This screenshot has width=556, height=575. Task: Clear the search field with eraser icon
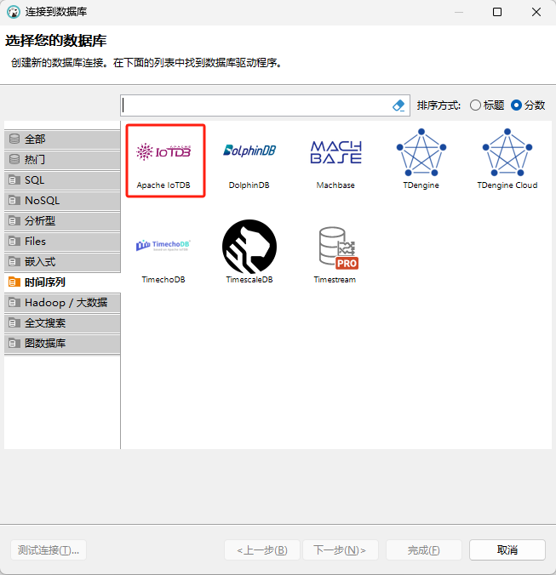point(398,105)
